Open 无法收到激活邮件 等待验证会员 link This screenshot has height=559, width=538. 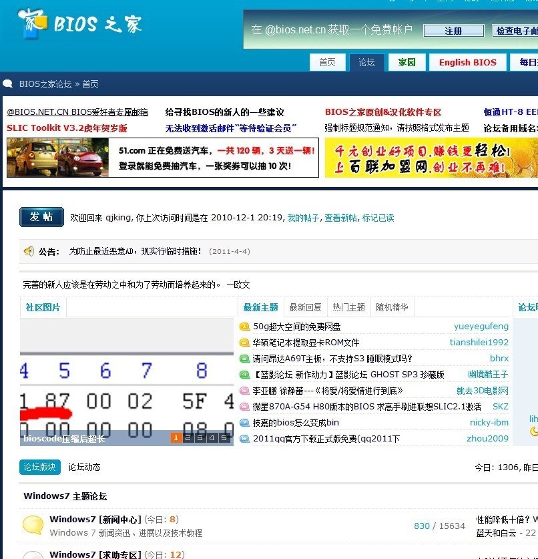[231, 128]
